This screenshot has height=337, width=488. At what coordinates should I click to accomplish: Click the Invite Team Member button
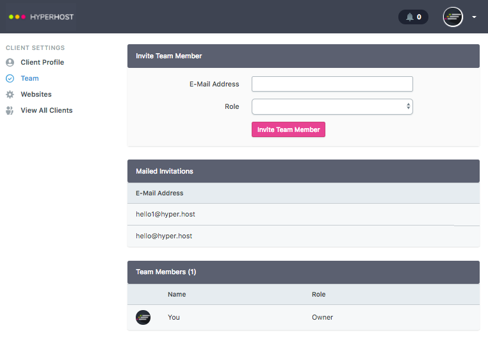coord(288,129)
